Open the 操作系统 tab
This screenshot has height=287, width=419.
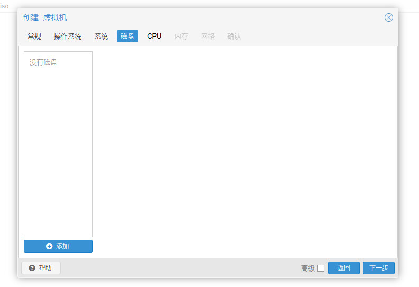tap(68, 36)
